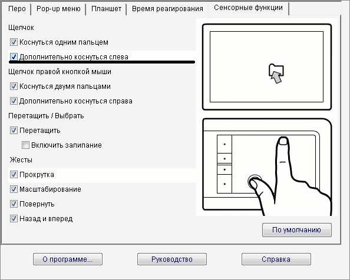Toggle Коснуться одним пальцем checkbox
The image size is (350, 280).
click(x=14, y=42)
